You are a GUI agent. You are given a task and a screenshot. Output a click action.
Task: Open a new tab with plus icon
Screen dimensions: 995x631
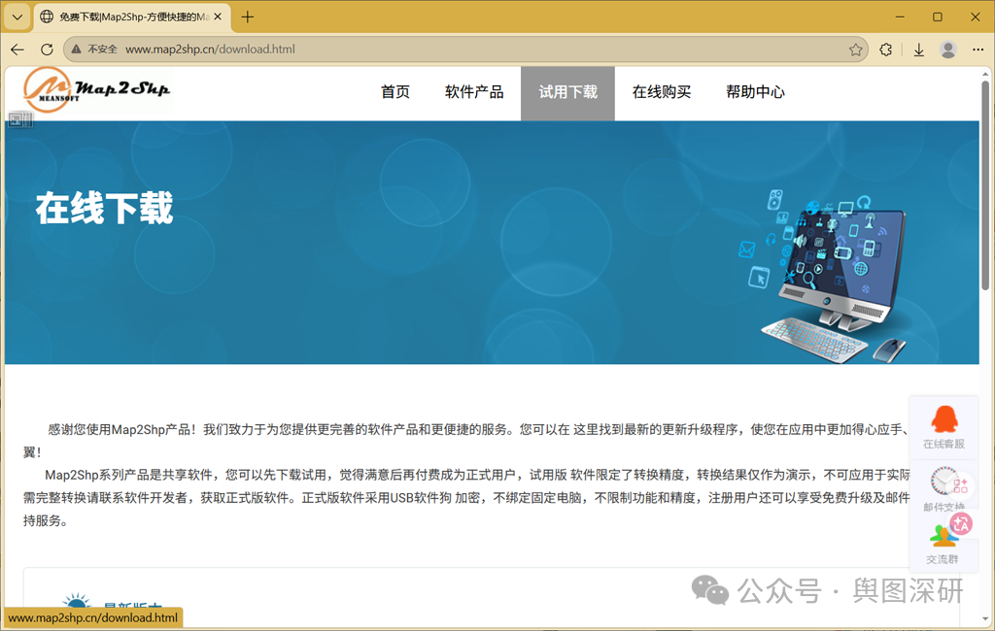tap(248, 17)
